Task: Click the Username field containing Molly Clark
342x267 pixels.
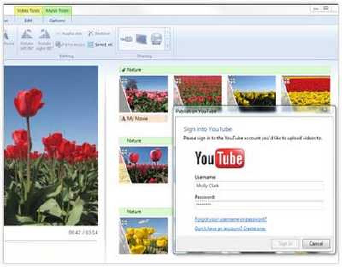Action: [x=258, y=185]
